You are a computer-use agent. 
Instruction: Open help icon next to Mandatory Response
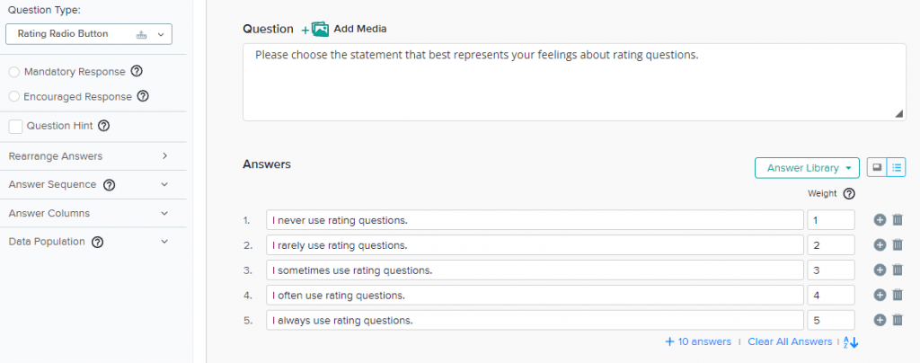[137, 72]
